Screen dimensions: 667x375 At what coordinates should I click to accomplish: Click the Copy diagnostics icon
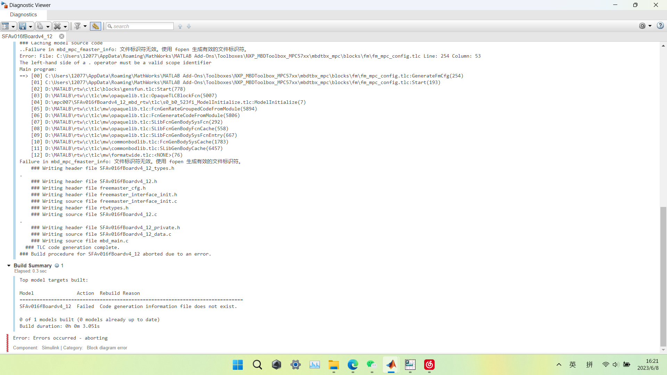[40, 26]
